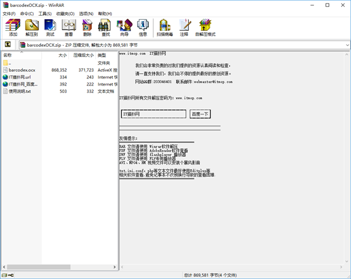Click the 868,352 size value
The width and height of the screenshot is (351, 279).
coord(59,70)
